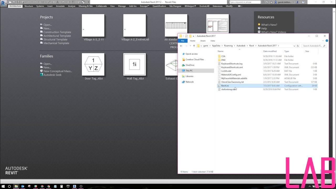Open the Customize Quick Access Toolbar dropdown in Explorer

(x=193, y=36)
